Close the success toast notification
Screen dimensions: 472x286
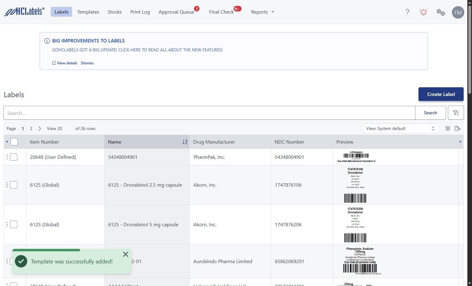pyautogui.click(x=125, y=254)
